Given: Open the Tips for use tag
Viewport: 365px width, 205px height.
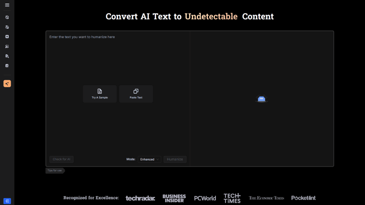Looking at the screenshot, I should [x=55, y=171].
